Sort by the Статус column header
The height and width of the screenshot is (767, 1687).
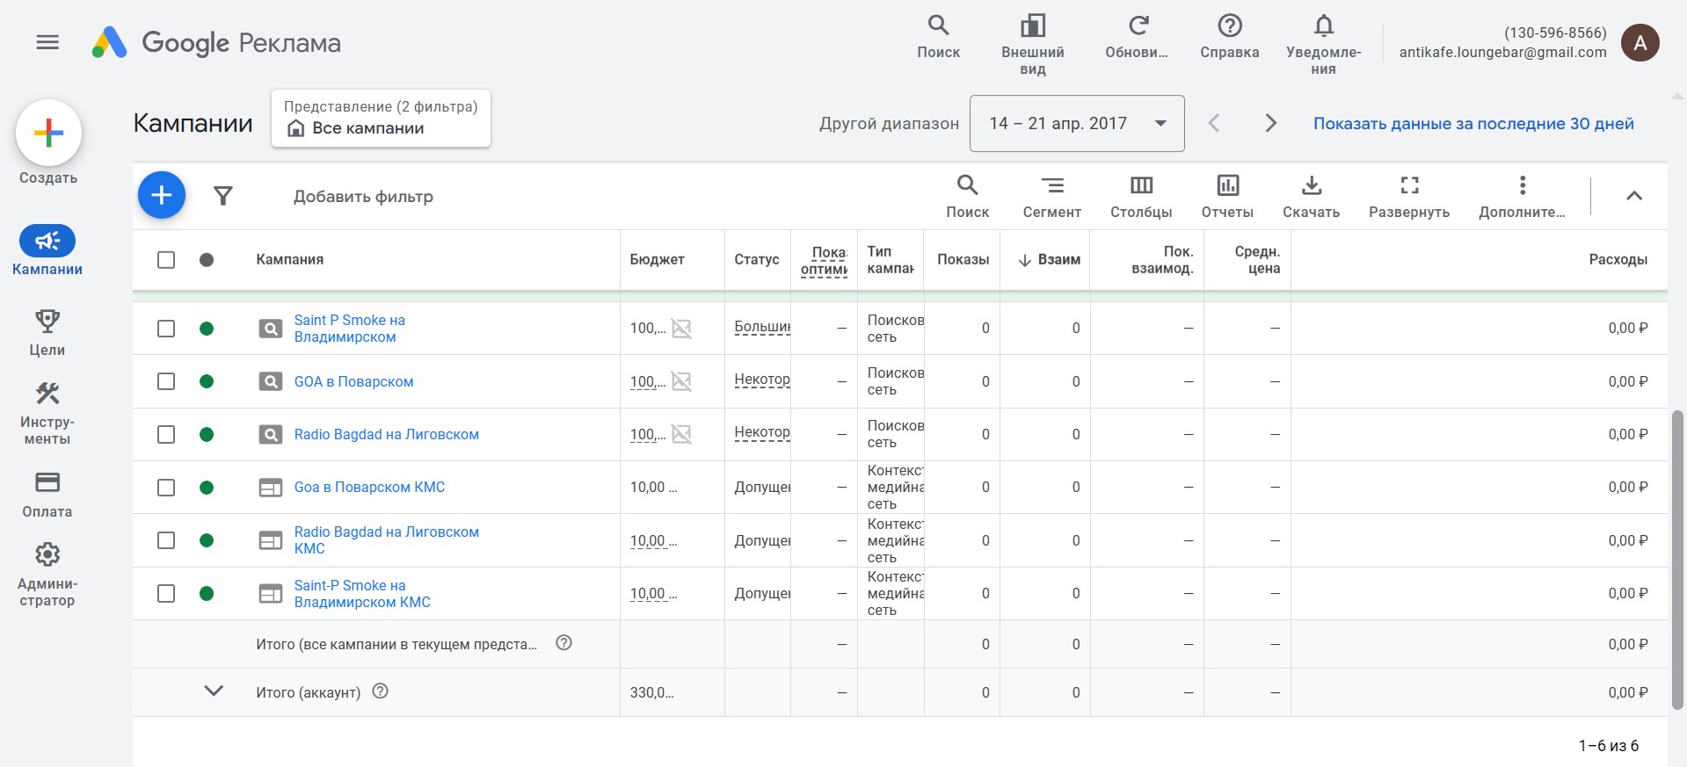(756, 259)
